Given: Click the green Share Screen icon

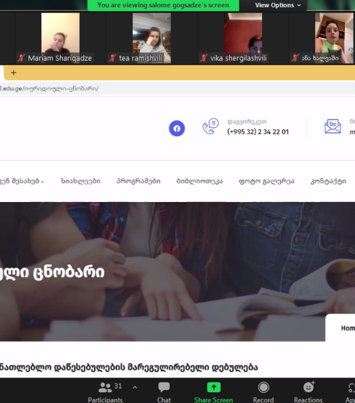Looking at the screenshot, I should [x=214, y=387].
